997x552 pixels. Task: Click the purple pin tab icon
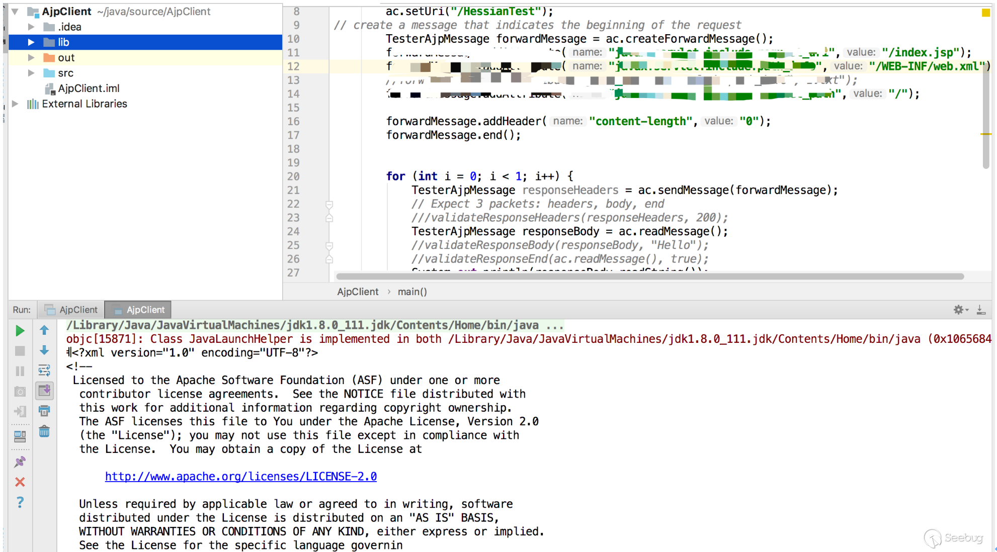(x=20, y=462)
